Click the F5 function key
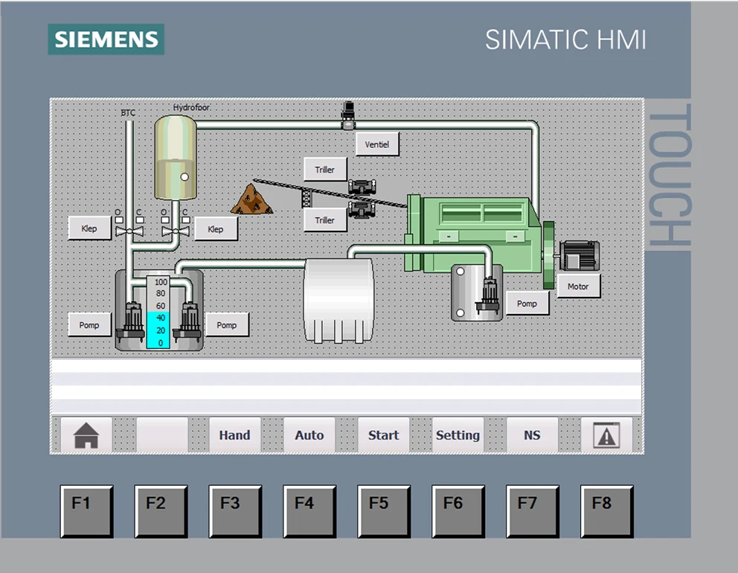Screen dimensions: 738x573 pos(384,511)
